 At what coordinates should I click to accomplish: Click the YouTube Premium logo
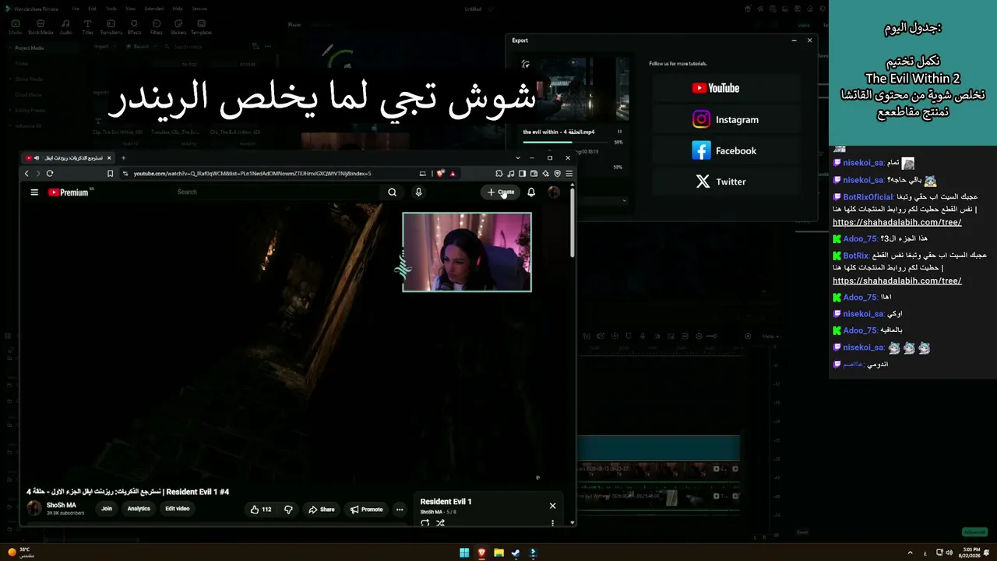coord(70,192)
